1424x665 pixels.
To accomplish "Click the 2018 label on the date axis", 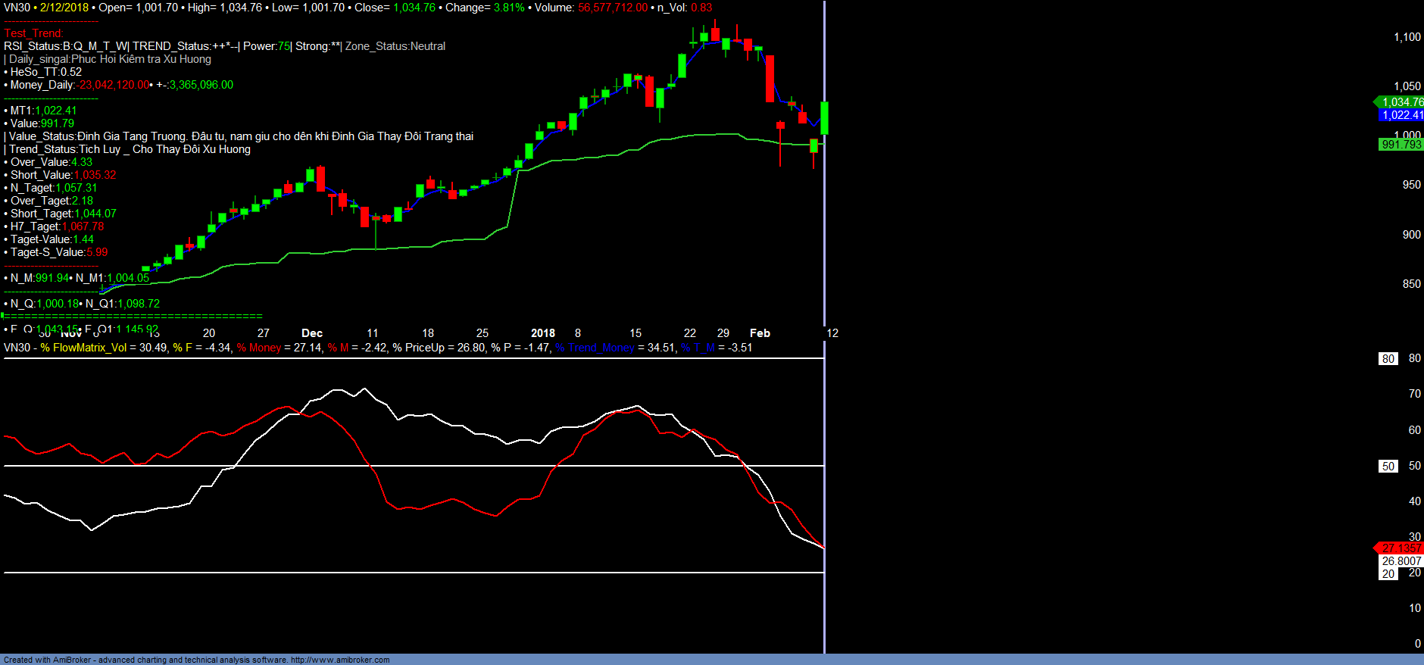I will [x=542, y=333].
